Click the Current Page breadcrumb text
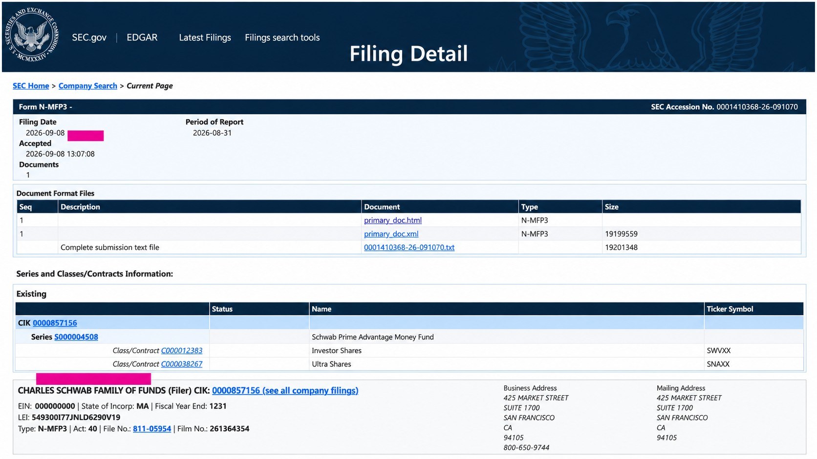This screenshot has height=459, width=817. point(150,86)
